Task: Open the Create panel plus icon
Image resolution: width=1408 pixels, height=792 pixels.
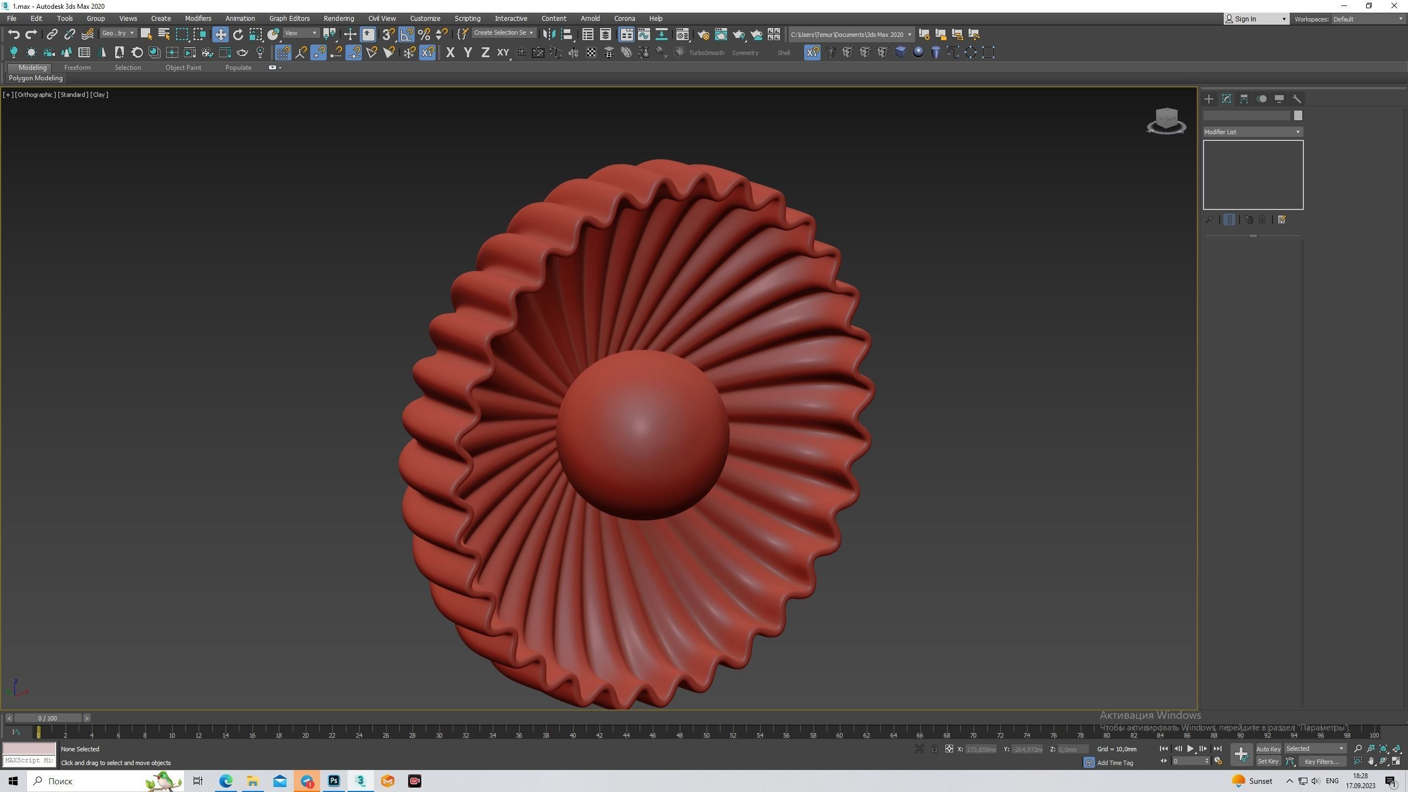Action: click(x=1209, y=99)
